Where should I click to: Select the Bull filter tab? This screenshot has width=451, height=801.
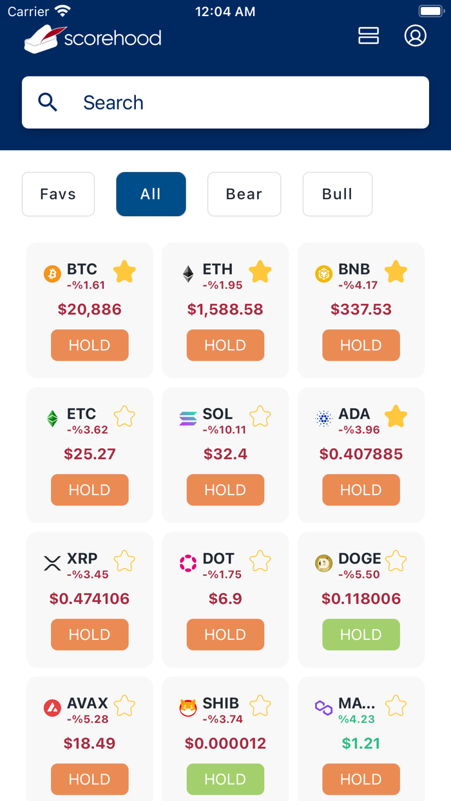pos(338,194)
